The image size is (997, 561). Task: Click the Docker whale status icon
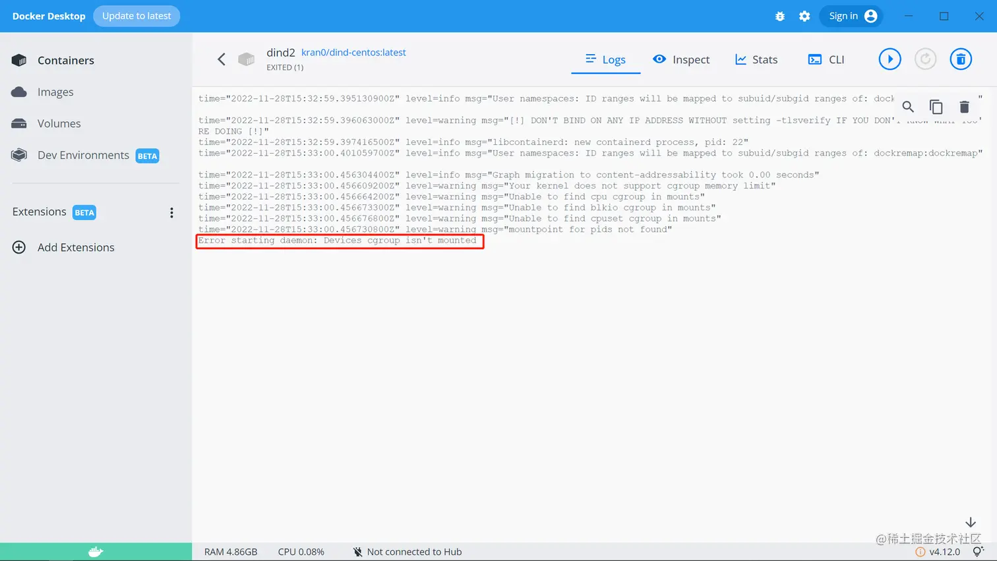click(96, 552)
